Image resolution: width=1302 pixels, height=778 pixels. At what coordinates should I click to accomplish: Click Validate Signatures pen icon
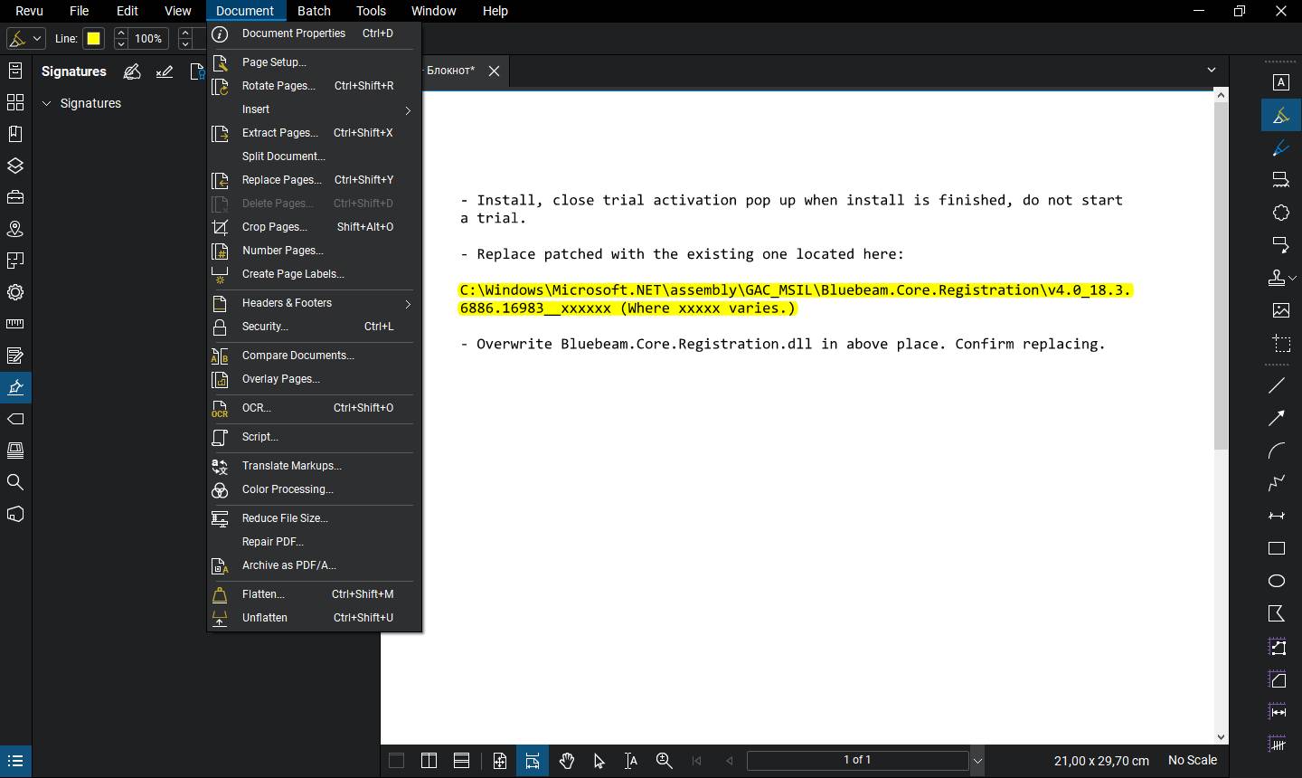tap(165, 71)
